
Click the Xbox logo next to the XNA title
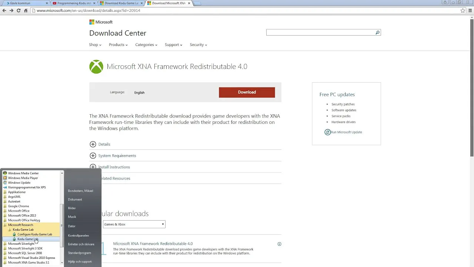96,67
